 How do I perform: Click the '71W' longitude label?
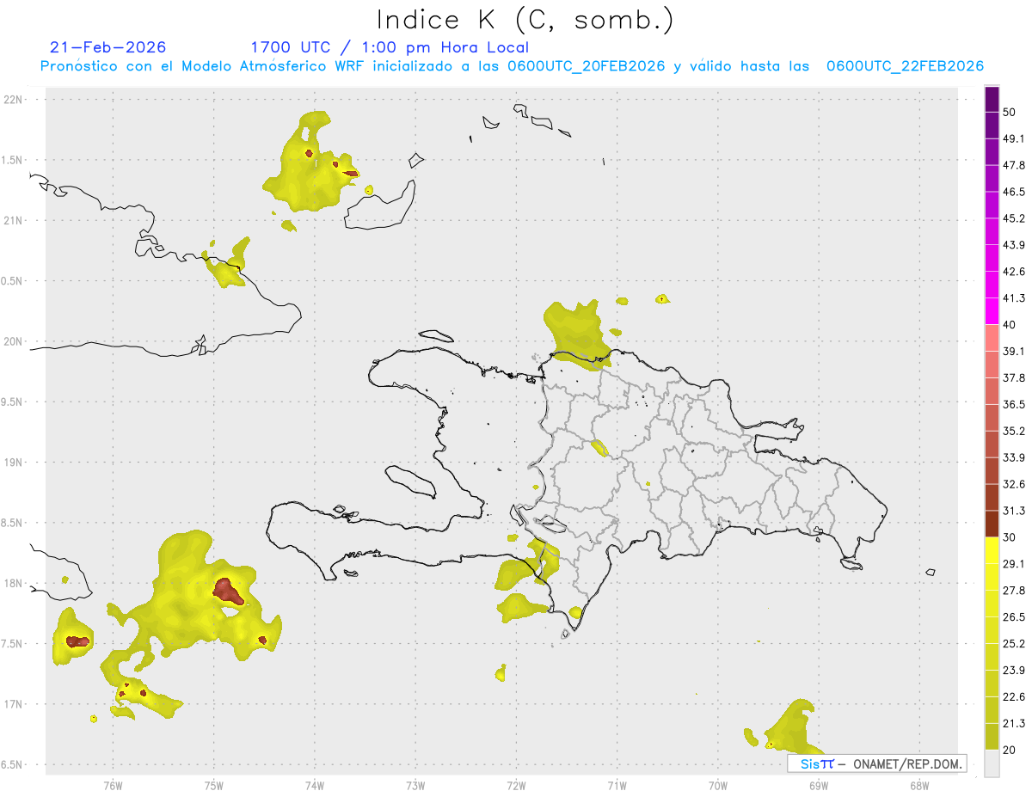617,784
